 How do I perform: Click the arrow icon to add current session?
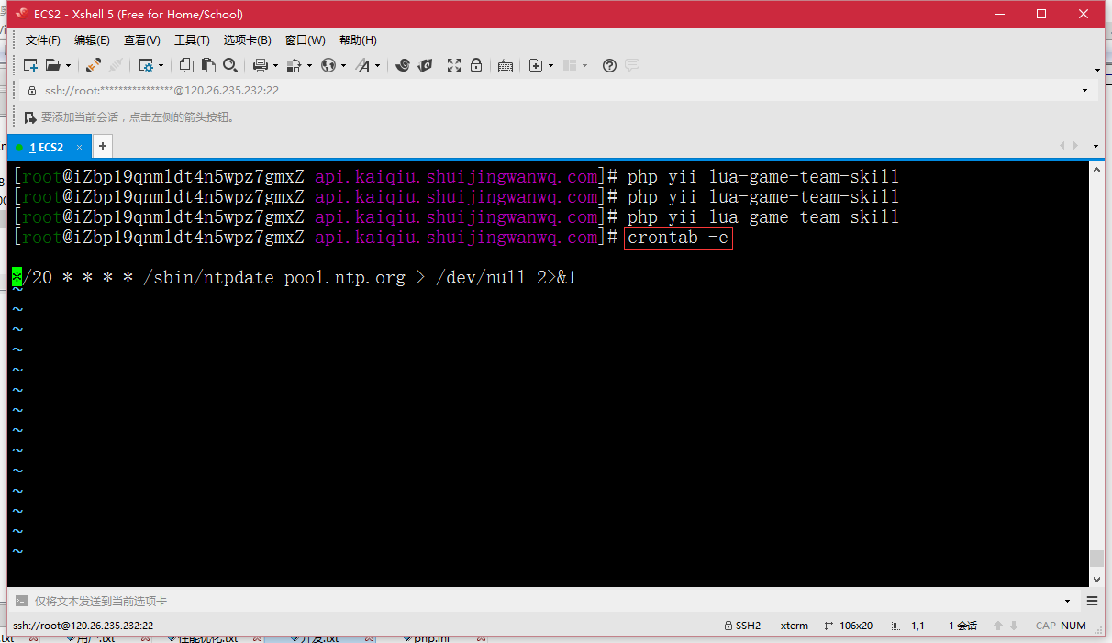pyautogui.click(x=30, y=117)
